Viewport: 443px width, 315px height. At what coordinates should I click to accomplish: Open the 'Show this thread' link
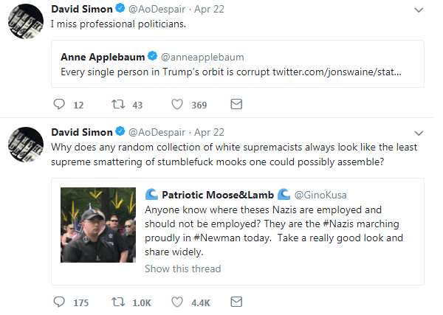coord(183,269)
